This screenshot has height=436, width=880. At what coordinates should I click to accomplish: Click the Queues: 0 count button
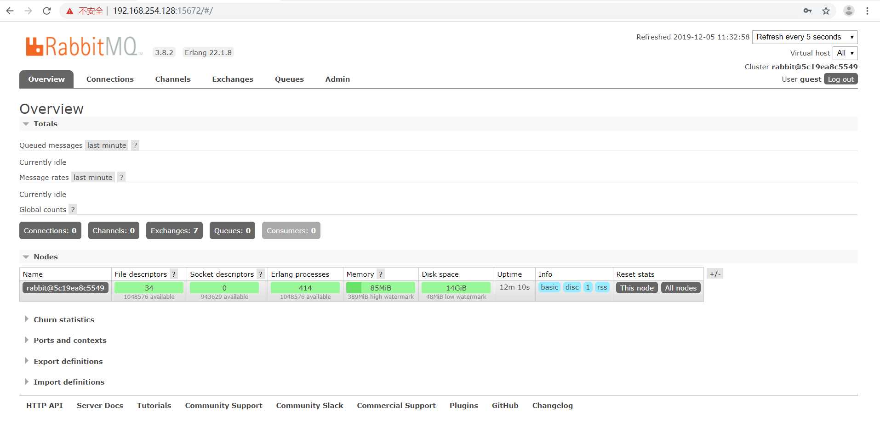[x=232, y=230]
